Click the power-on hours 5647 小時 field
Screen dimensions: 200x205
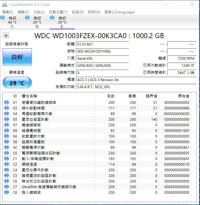(182, 72)
